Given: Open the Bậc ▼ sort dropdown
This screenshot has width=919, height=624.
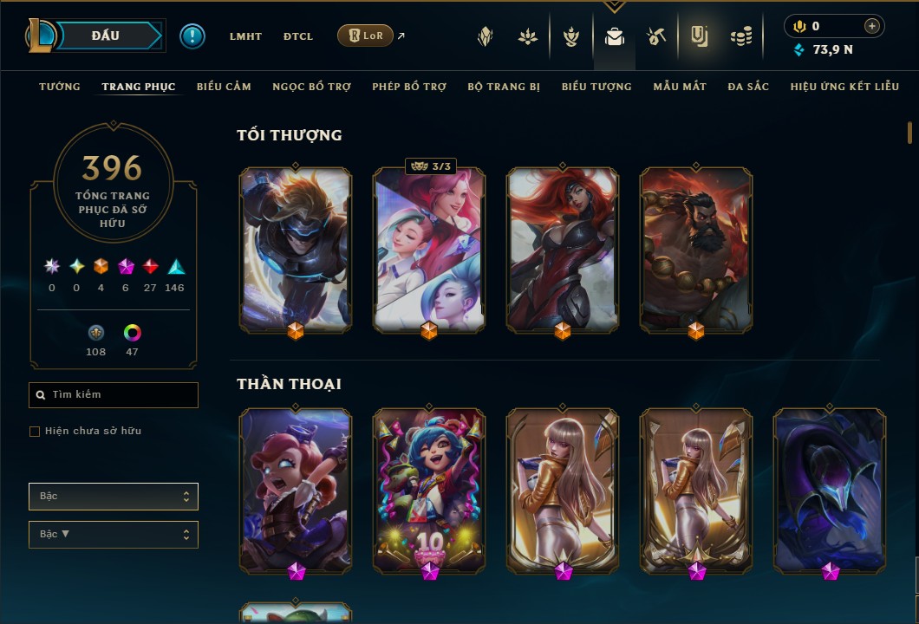Looking at the screenshot, I should tap(114, 535).
